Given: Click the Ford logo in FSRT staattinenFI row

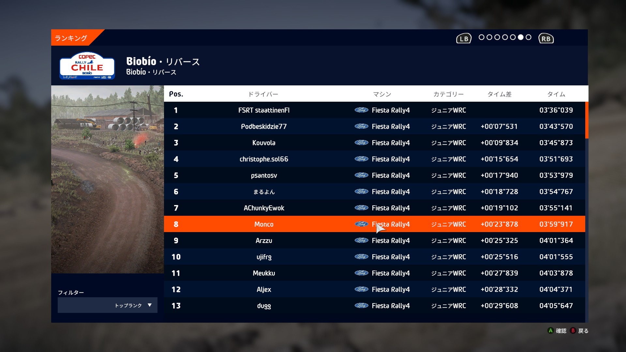Looking at the screenshot, I should (x=361, y=110).
